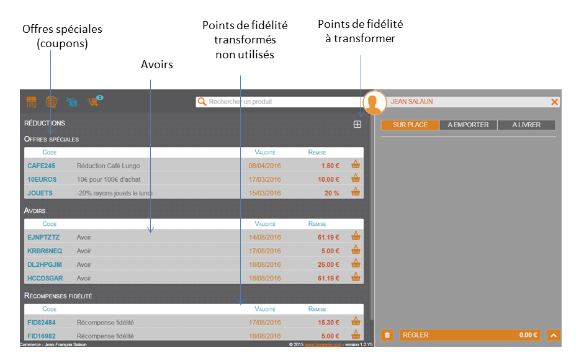584x363 pixels.
Task: Click the plus icon to transform loyalty points
Action: pyautogui.click(x=357, y=124)
